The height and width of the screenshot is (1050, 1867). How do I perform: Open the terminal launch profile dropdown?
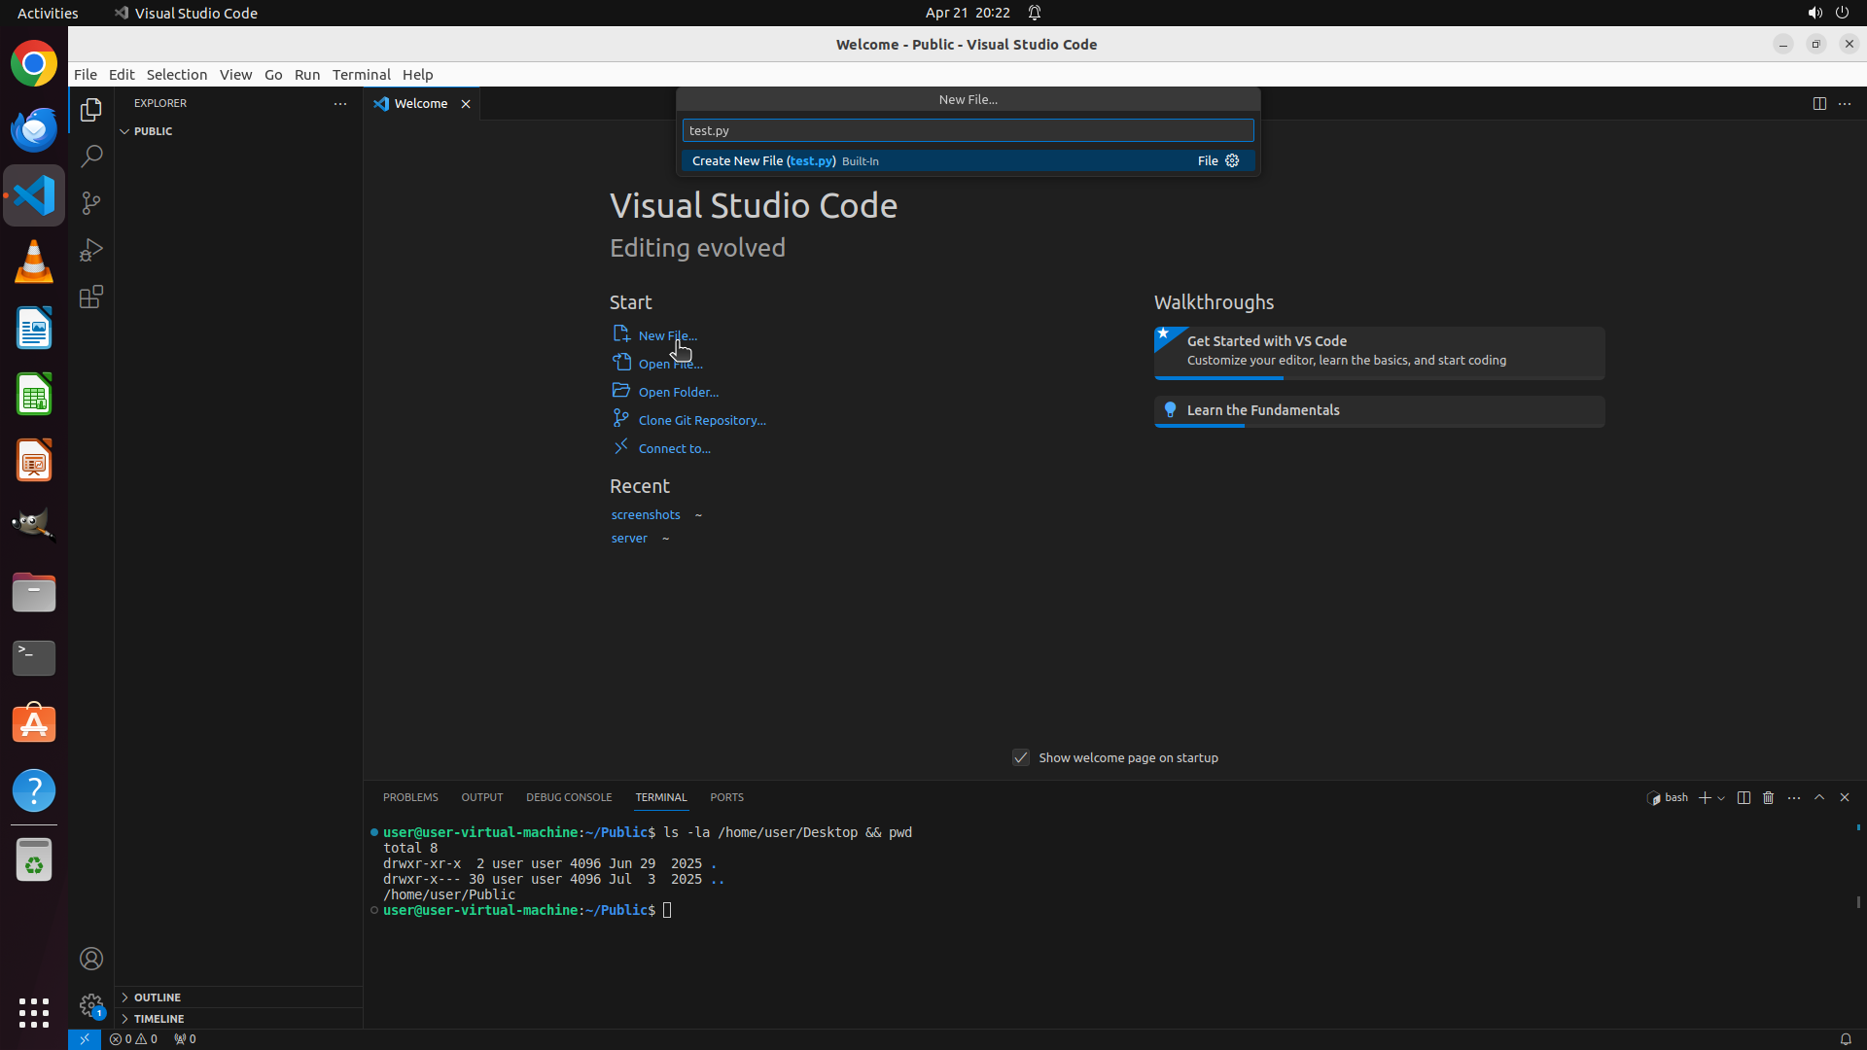pyautogui.click(x=1722, y=798)
